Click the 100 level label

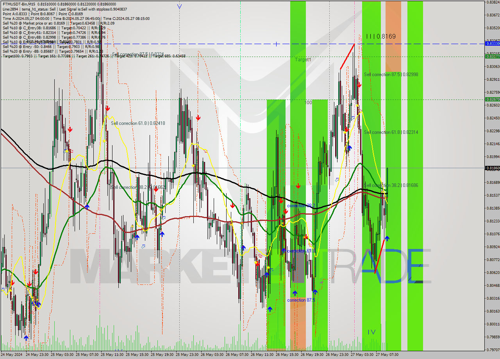point(308,102)
